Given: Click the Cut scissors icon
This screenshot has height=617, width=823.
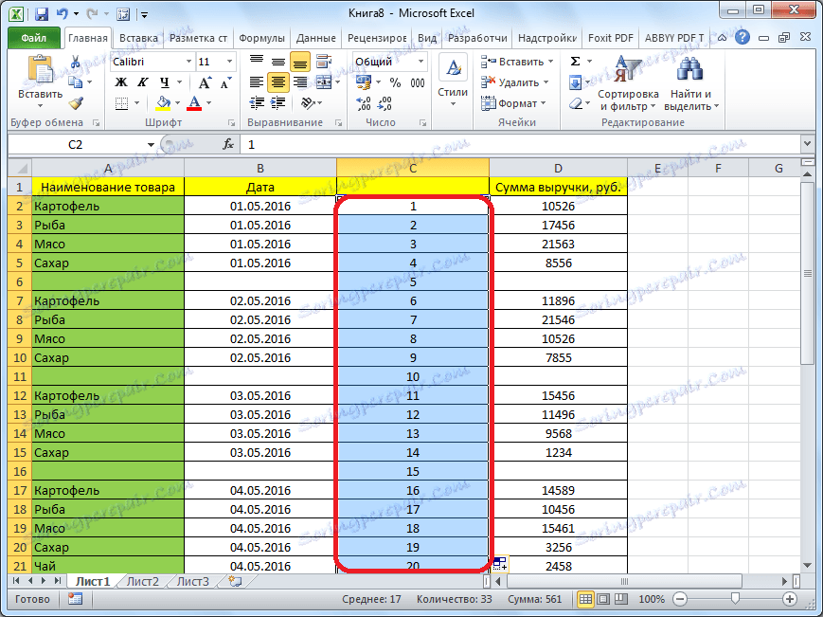Looking at the screenshot, I should tap(76, 62).
